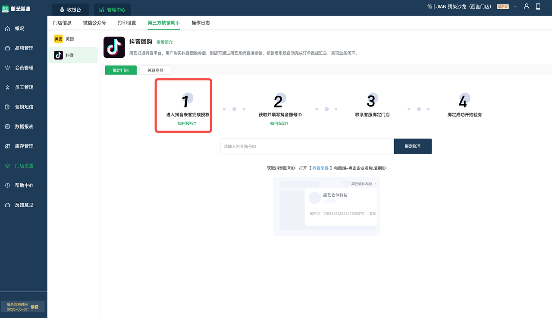552x318 pixels.
Task: Switch to the 收银台 tab
Action: (70, 9)
